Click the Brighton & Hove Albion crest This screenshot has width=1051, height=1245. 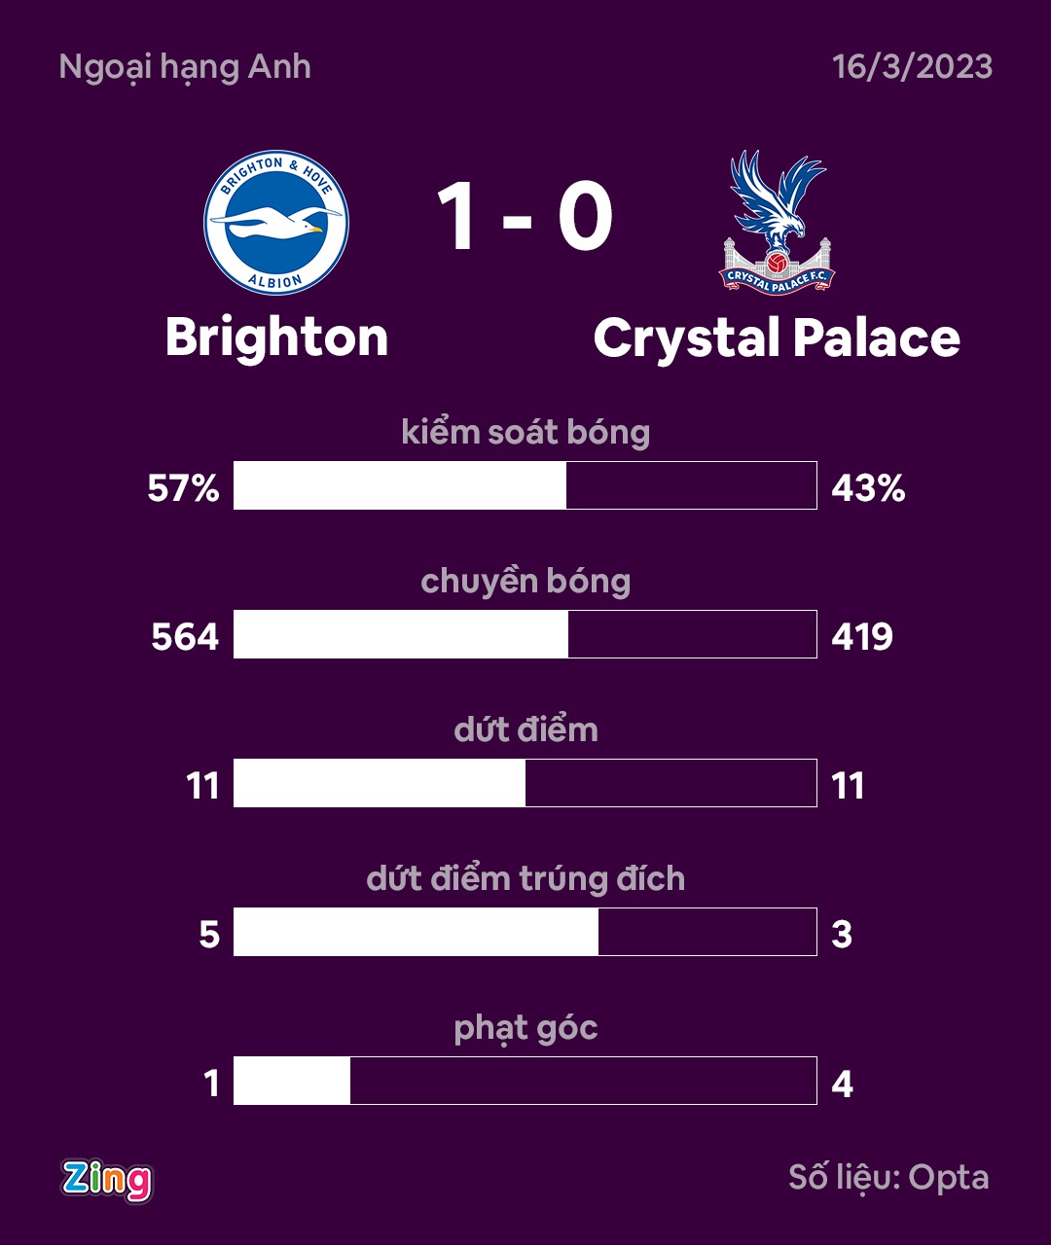(275, 223)
